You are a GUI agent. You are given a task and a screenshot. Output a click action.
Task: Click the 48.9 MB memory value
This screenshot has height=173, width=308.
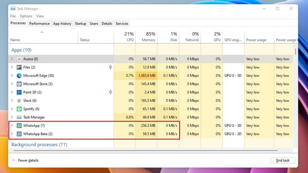[x=149, y=117]
